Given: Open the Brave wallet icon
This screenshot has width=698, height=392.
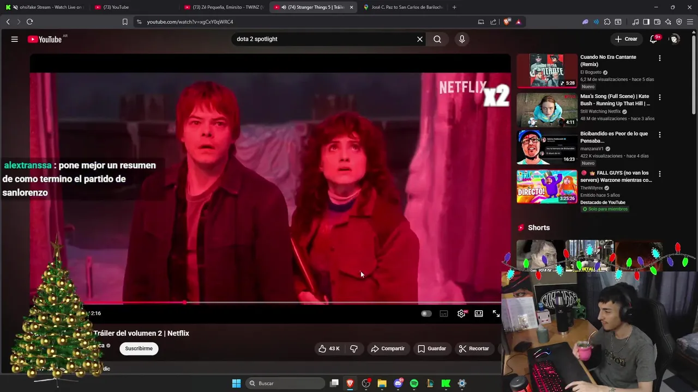Looking at the screenshot, I should 657,22.
